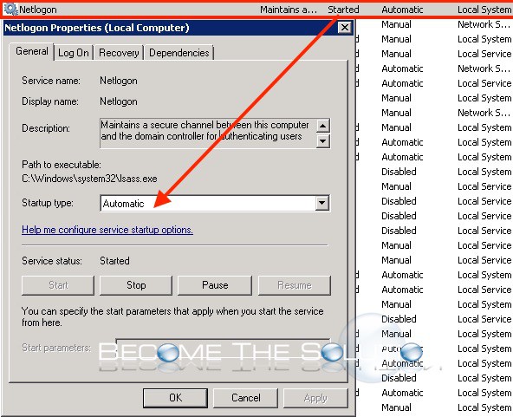The width and height of the screenshot is (513, 417).
Task: Click the Apply button
Action: (315, 398)
